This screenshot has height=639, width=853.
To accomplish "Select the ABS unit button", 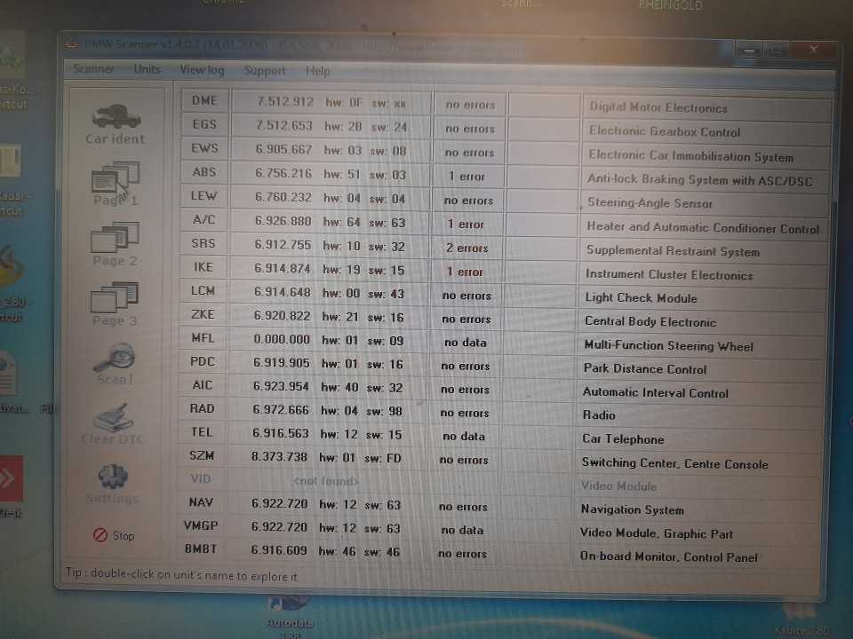I will [204, 172].
